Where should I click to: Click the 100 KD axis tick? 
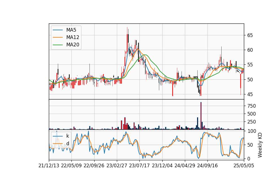pos(252,131)
